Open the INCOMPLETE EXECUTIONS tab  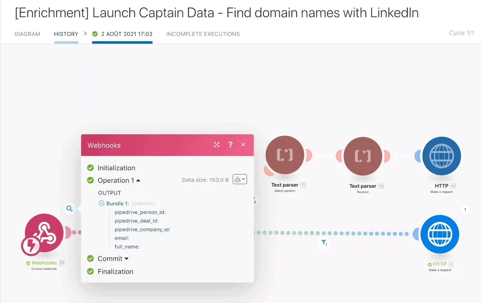click(203, 34)
